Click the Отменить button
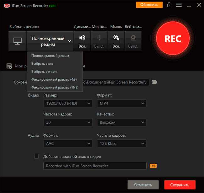204x193 pixels. [x=143, y=185]
